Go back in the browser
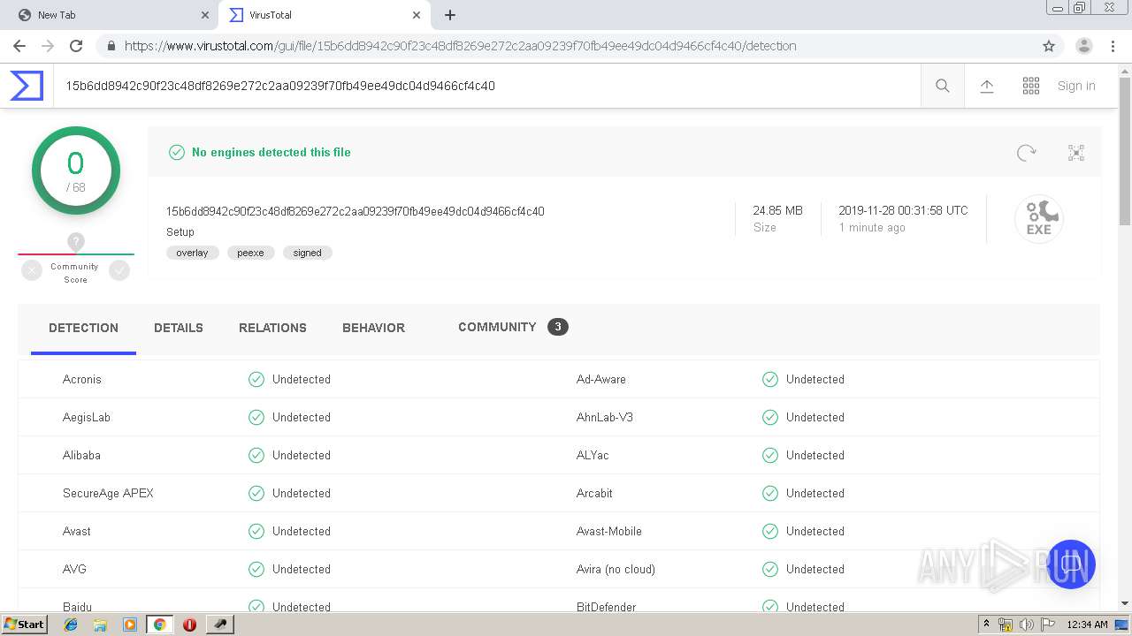Image resolution: width=1132 pixels, height=636 pixels. [x=19, y=46]
